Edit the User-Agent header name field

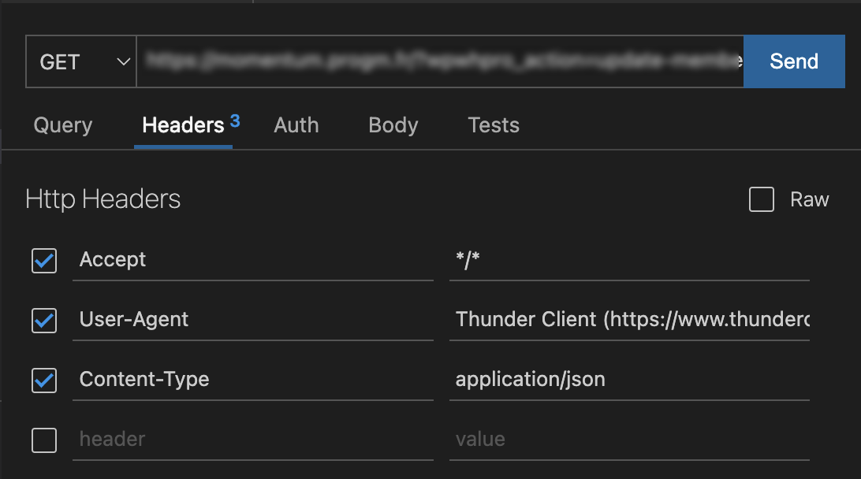pyautogui.click(x=252, y=320)
